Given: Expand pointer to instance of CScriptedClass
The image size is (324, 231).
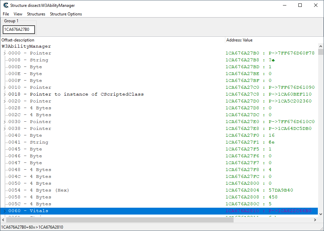Looking at the screenshot, I should click(5, 94).
